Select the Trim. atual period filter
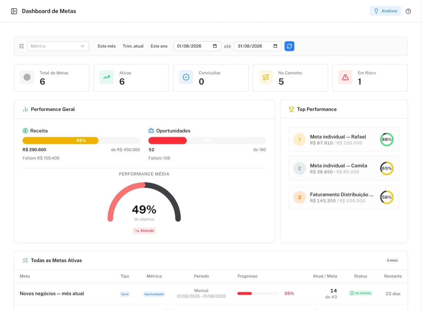 [x=133, y=46]
